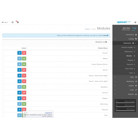This screenshot has height=138, width=138.
Task: Open the Lightshot title link
Action: (48, 113)
